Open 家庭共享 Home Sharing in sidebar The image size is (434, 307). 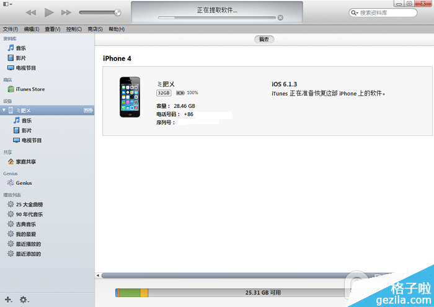pos(25,162)
